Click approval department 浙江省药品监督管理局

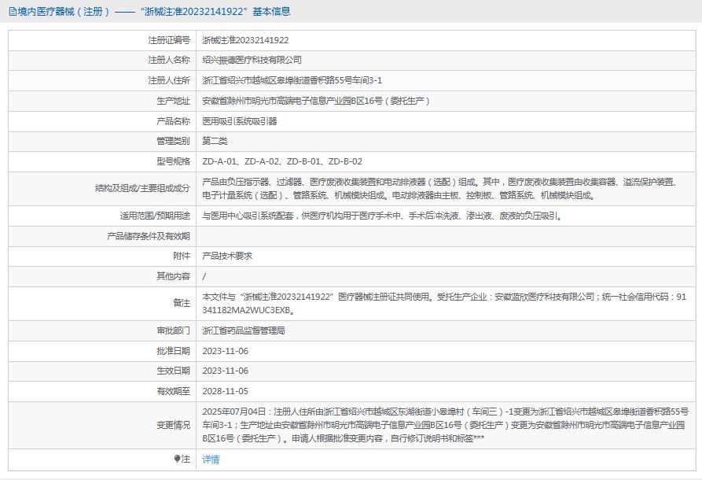coord(244,330)
